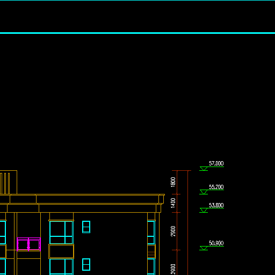
Task: Select the long red vertical dimension line
Action: [188, 223]
